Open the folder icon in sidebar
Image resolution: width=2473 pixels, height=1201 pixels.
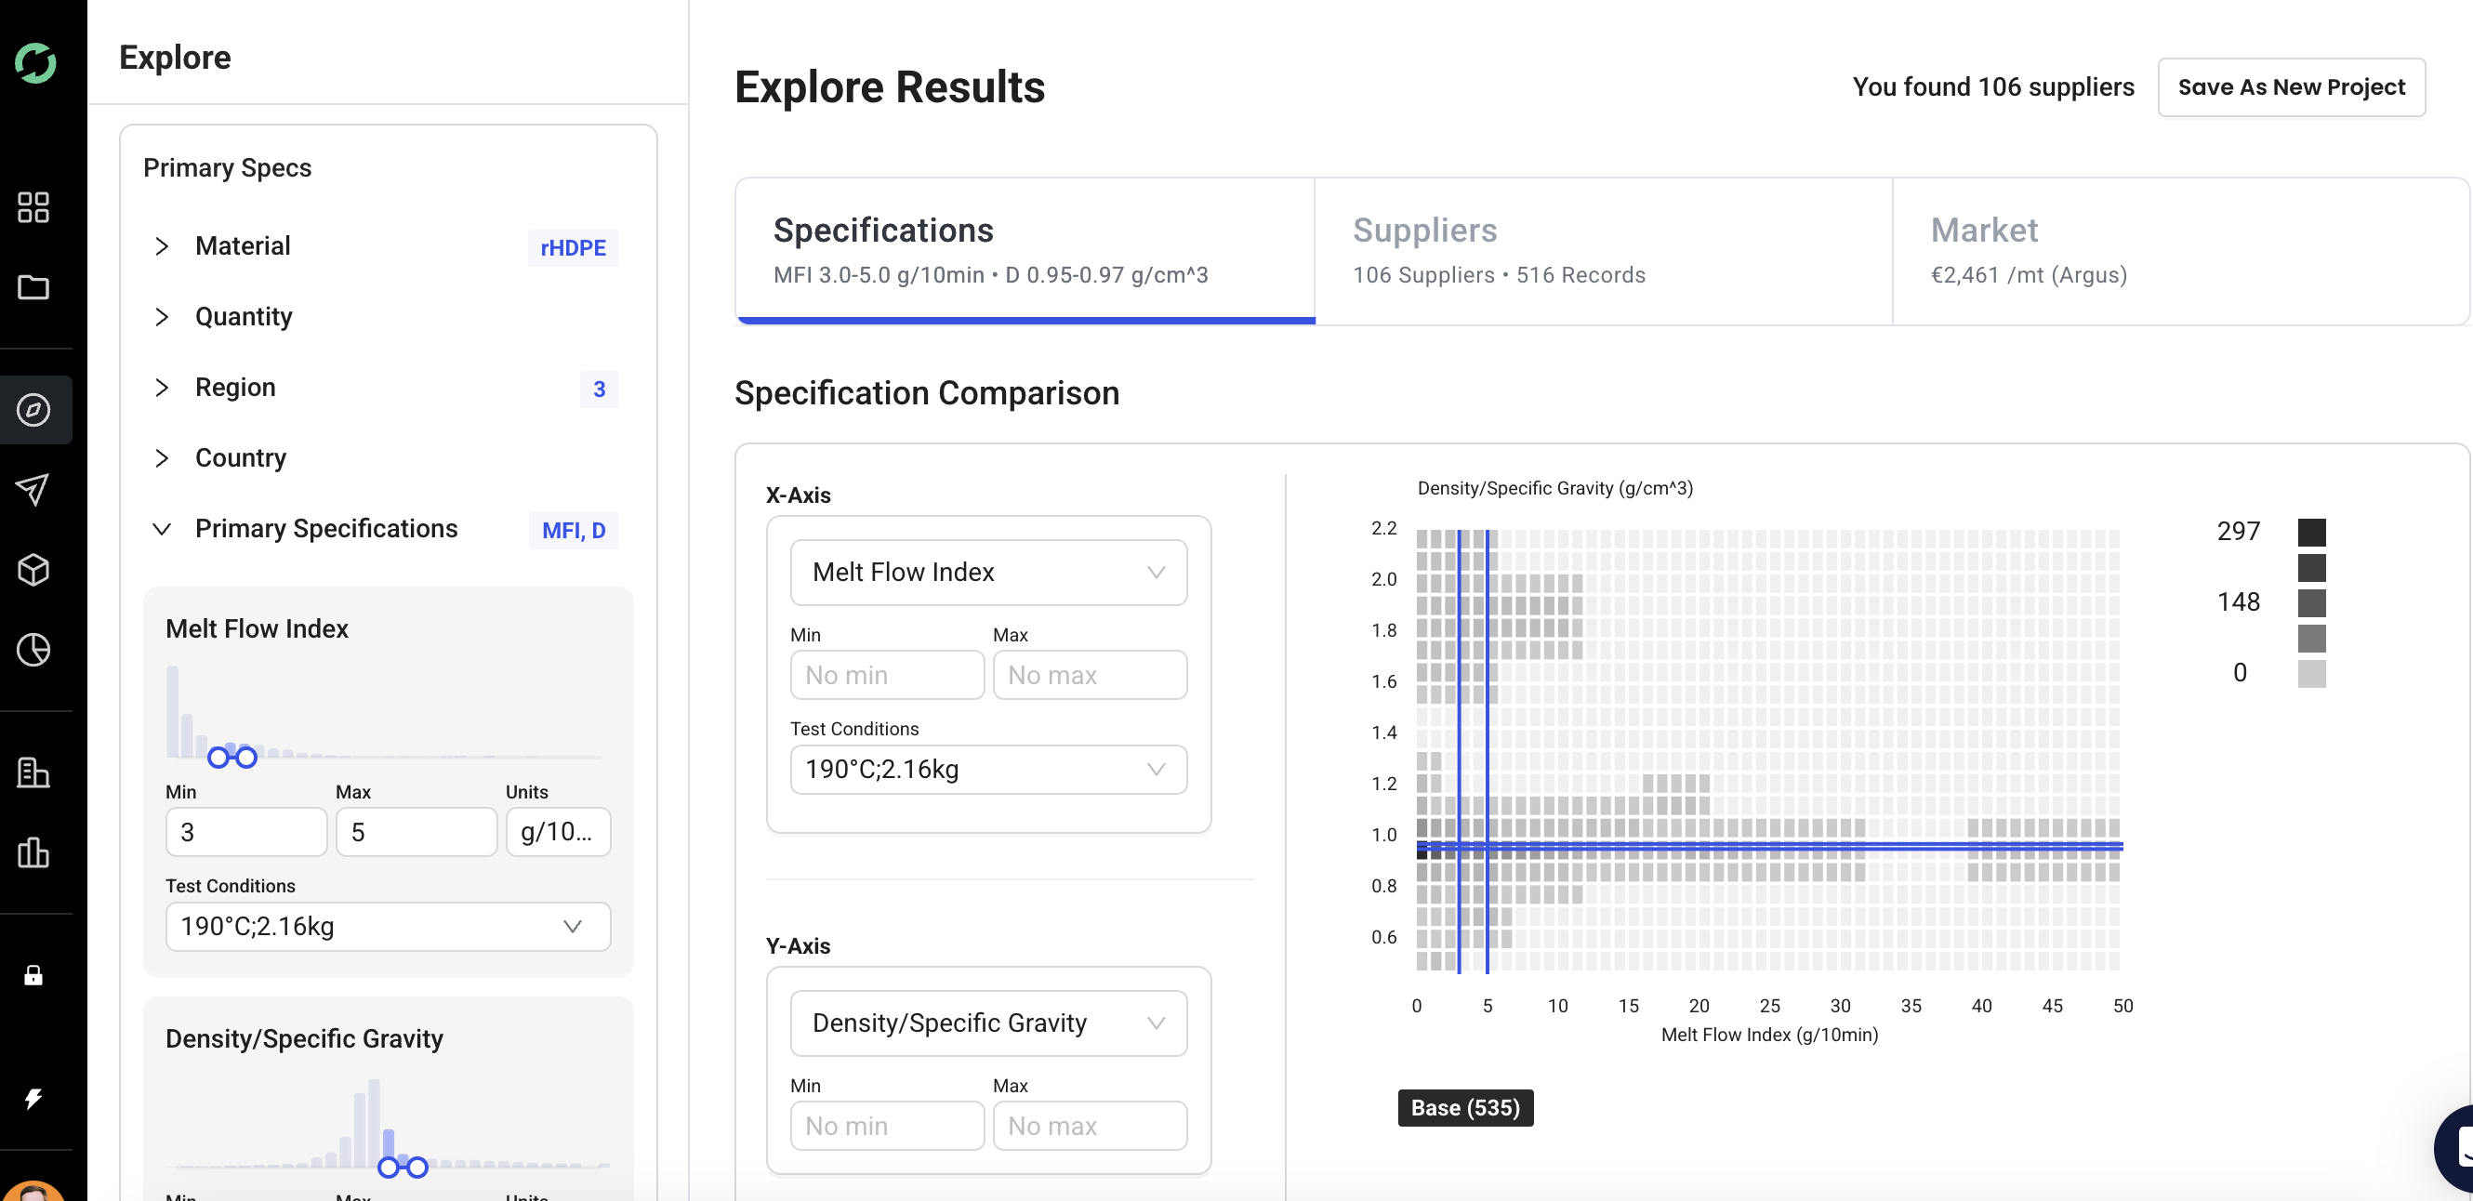(x=33, y=287)
